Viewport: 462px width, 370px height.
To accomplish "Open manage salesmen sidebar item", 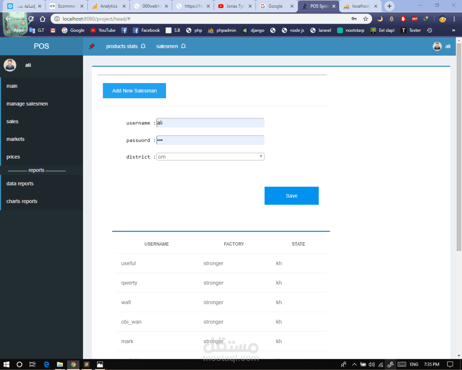I will click(x=42, y=104).
